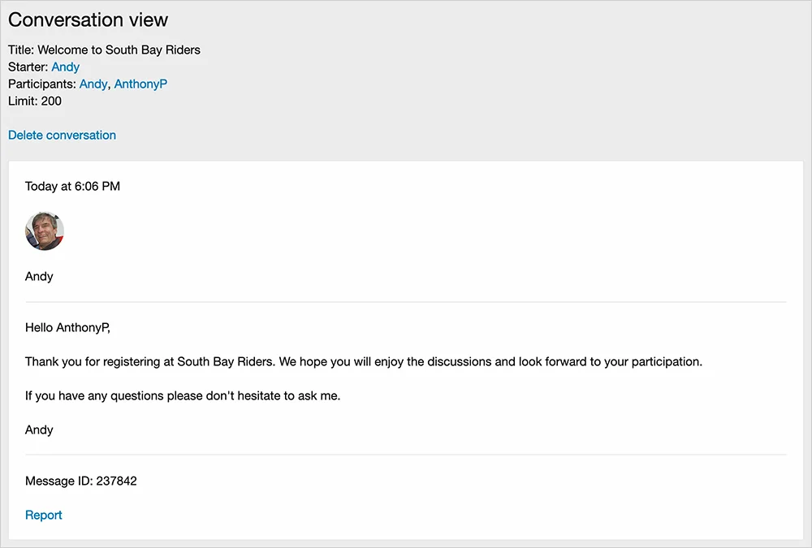Click the Andy signature ending the message
This screenshot has height=548, width=812.
point(39,430)
